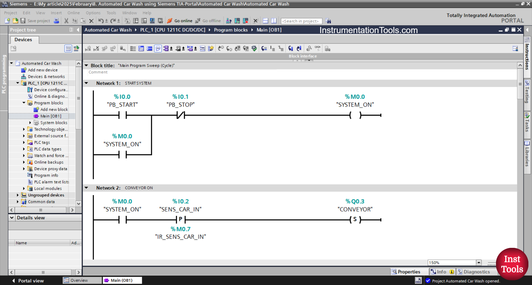
Task: Click the Cut scissors icon
Action: (x=66, y=21)
